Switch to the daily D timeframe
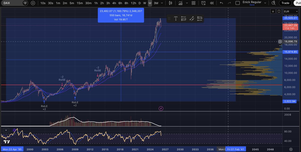Screen dimensions: 301x152 [x=140, y=3]
